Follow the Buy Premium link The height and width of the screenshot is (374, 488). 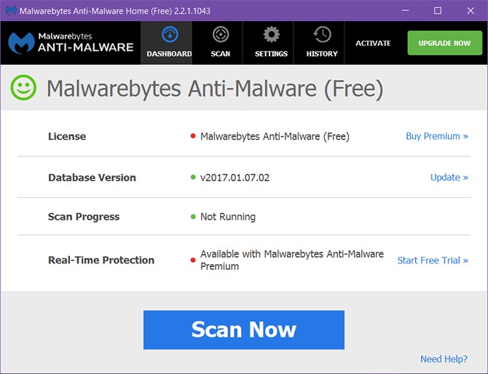(436, 136)
